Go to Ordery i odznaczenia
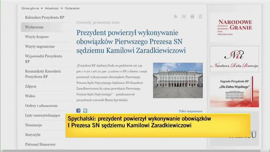This screenshot has width=270, height=152. point(41,106)
